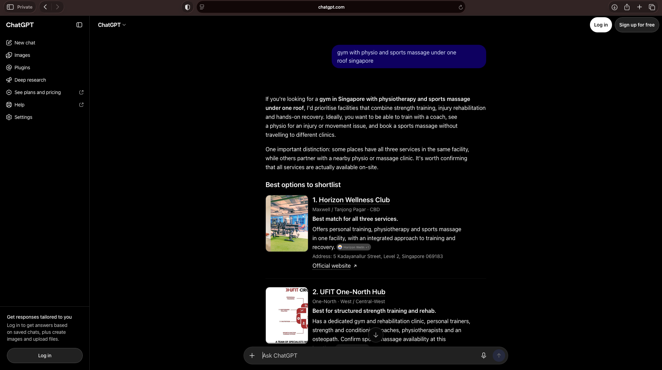Reload the page with refresh icon

[x=461, y=7]
